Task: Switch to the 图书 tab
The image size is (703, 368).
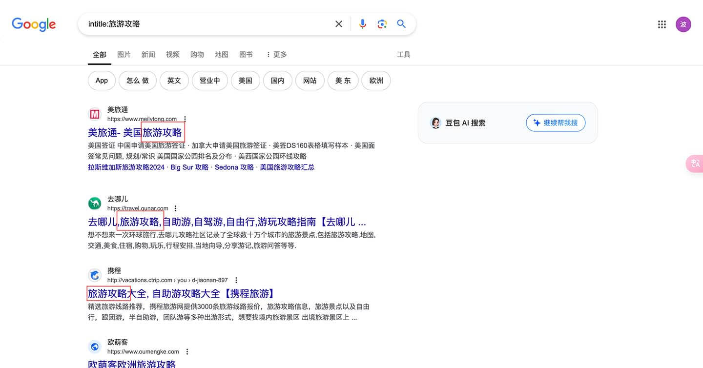Action: click(246, 54)
